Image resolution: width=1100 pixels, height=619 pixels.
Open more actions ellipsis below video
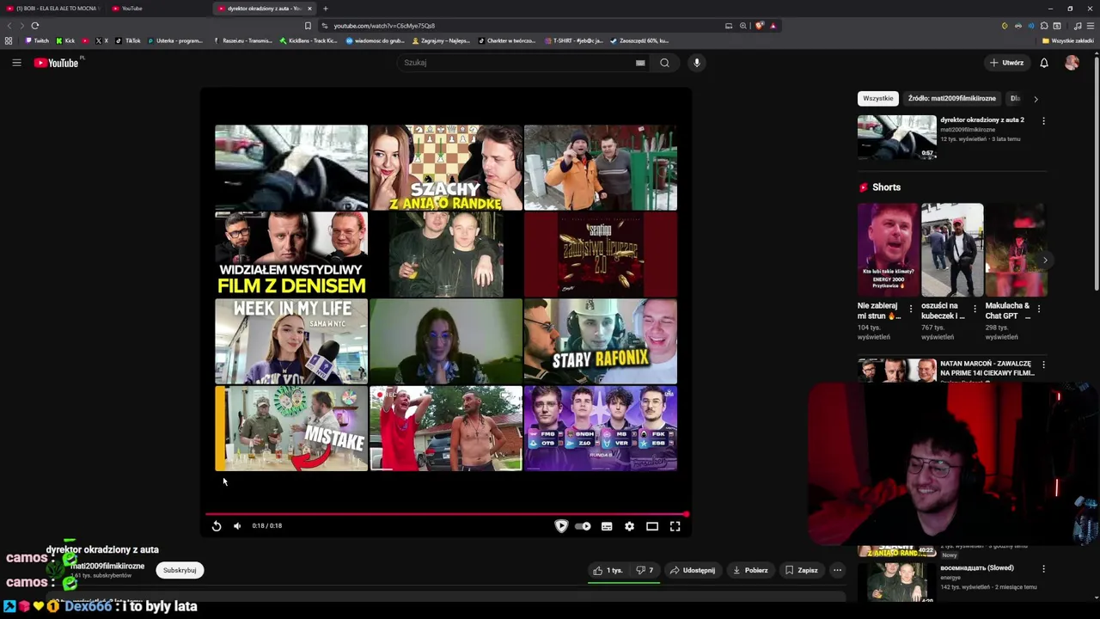point(837,570)
